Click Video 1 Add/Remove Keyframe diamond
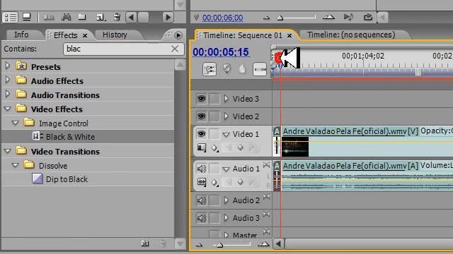The height and width of the screenshot is (254, 453). [241, 147]
